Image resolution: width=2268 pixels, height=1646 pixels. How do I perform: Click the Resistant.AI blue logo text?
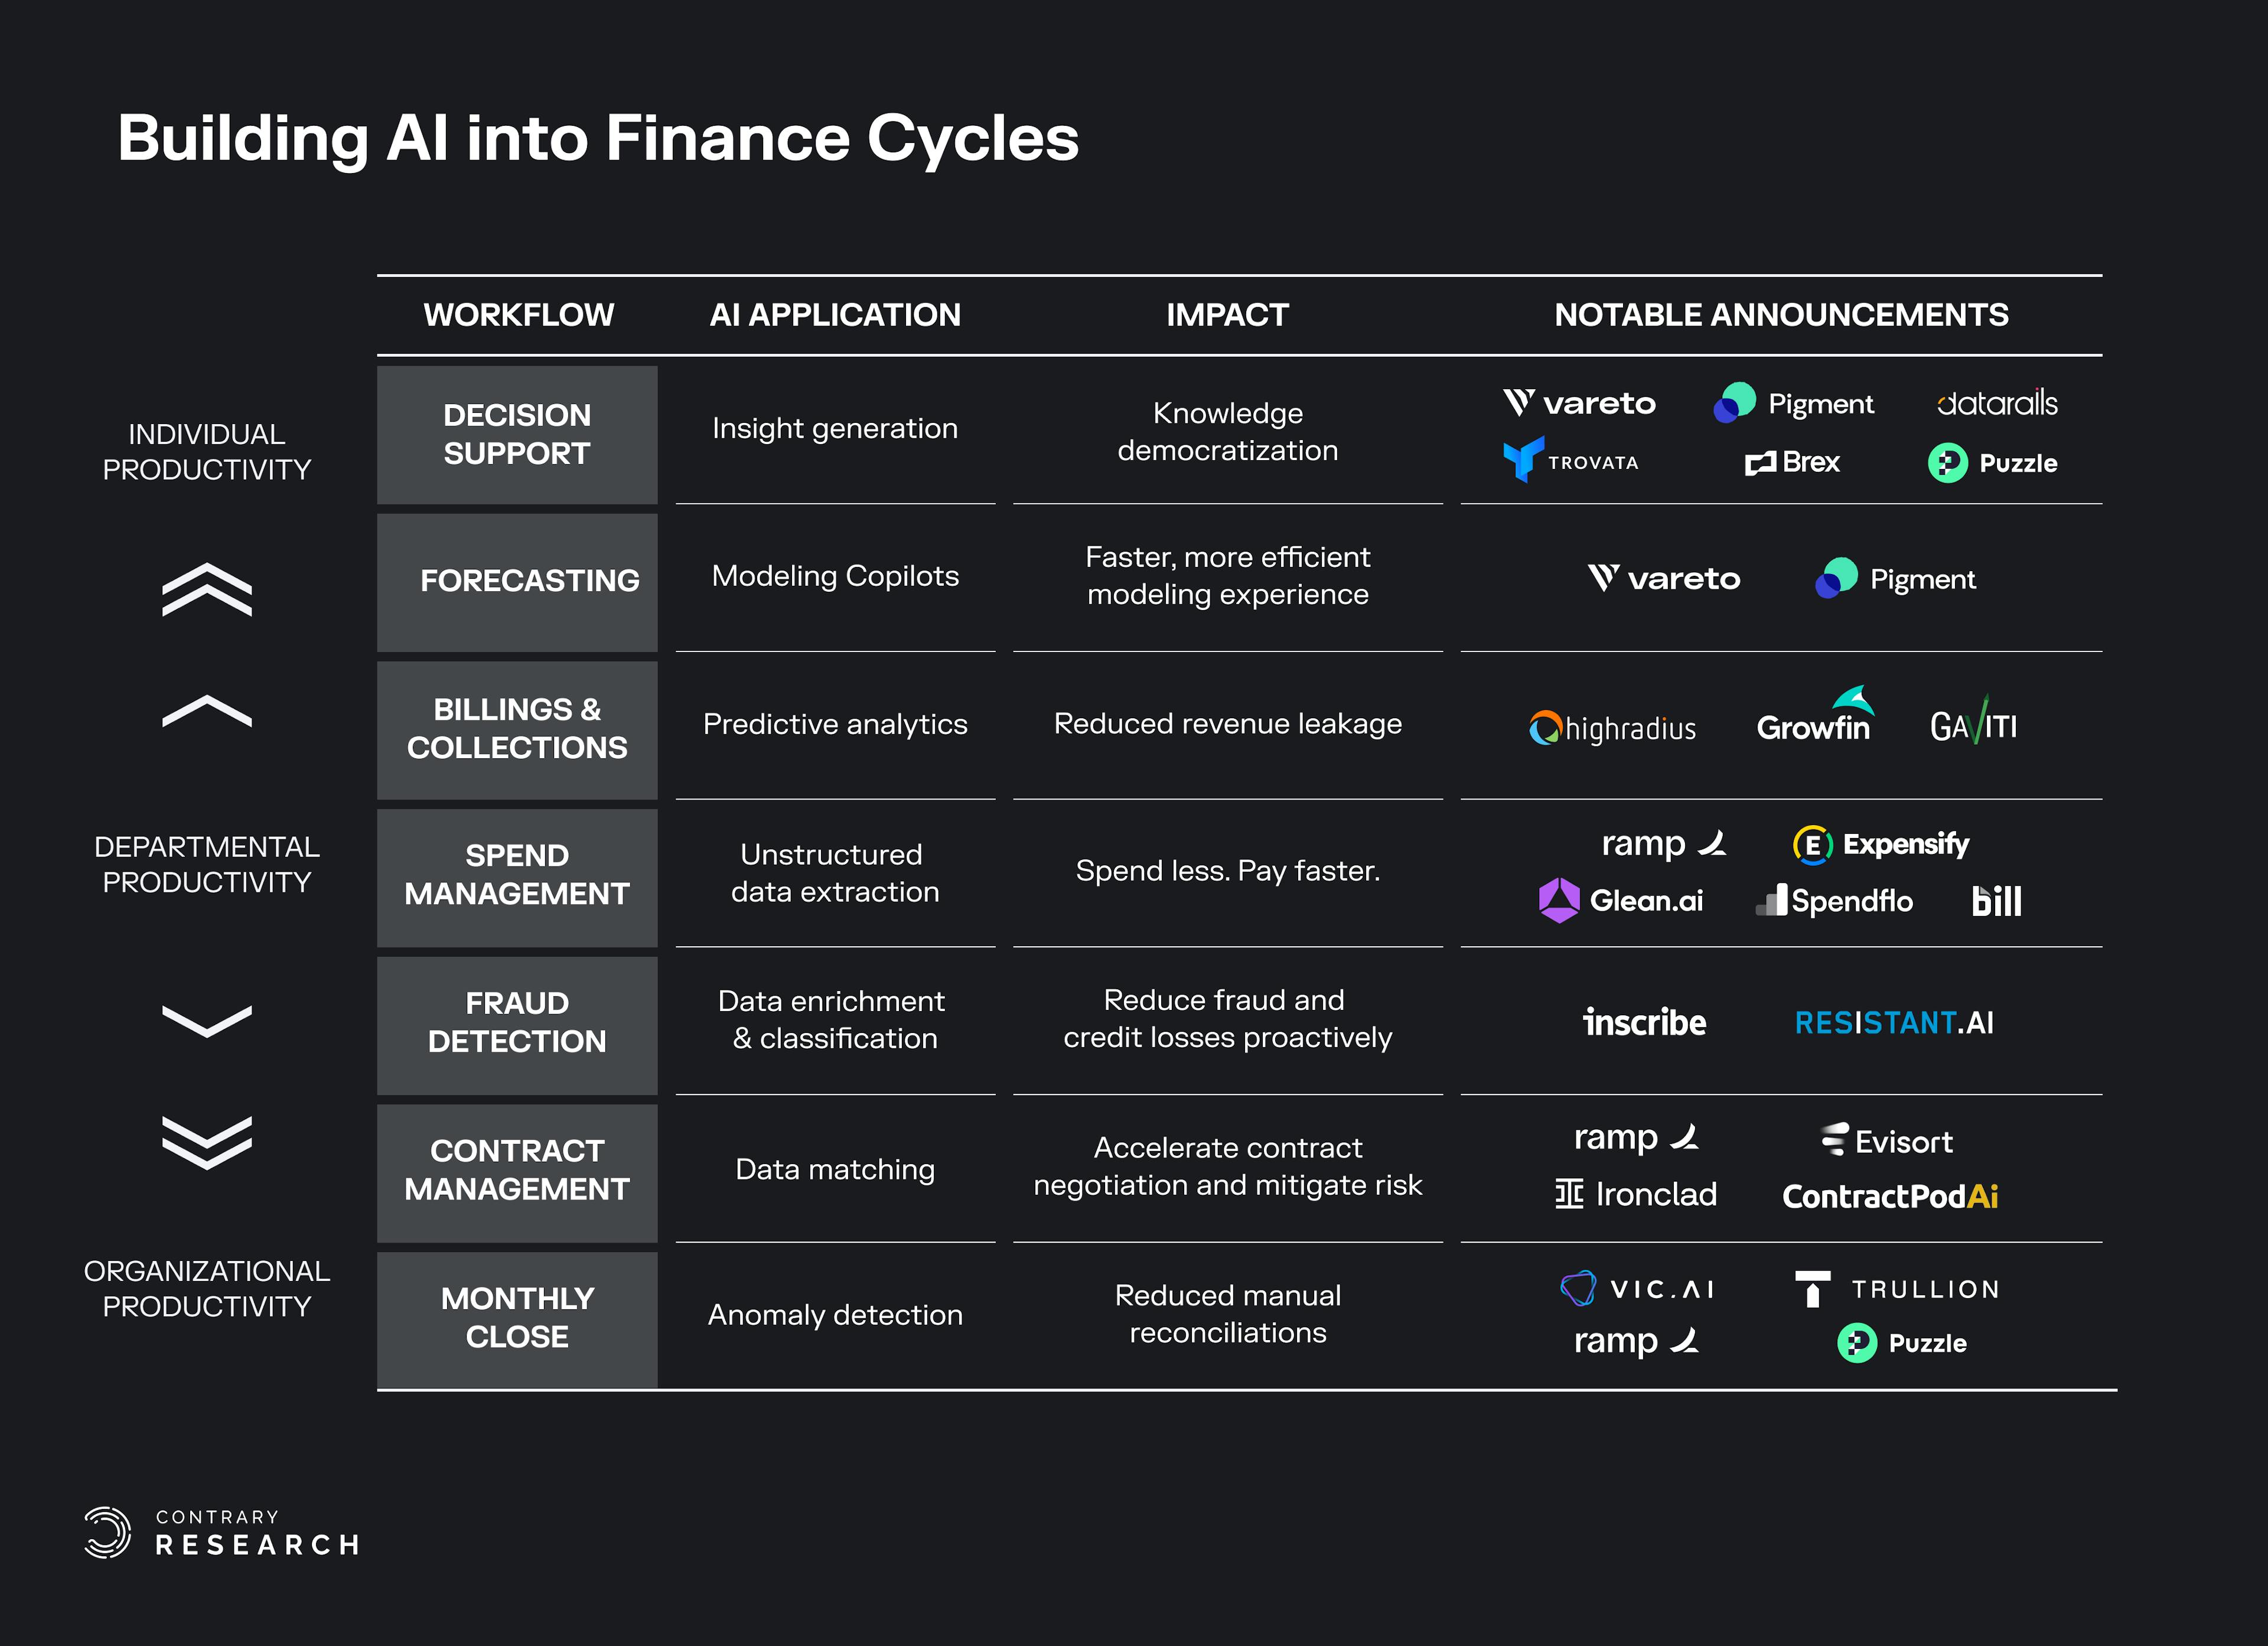tap(1875, 1022)
